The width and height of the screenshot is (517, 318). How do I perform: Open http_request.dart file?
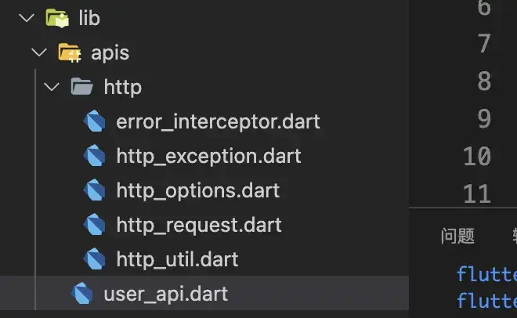tap(199, 225)
